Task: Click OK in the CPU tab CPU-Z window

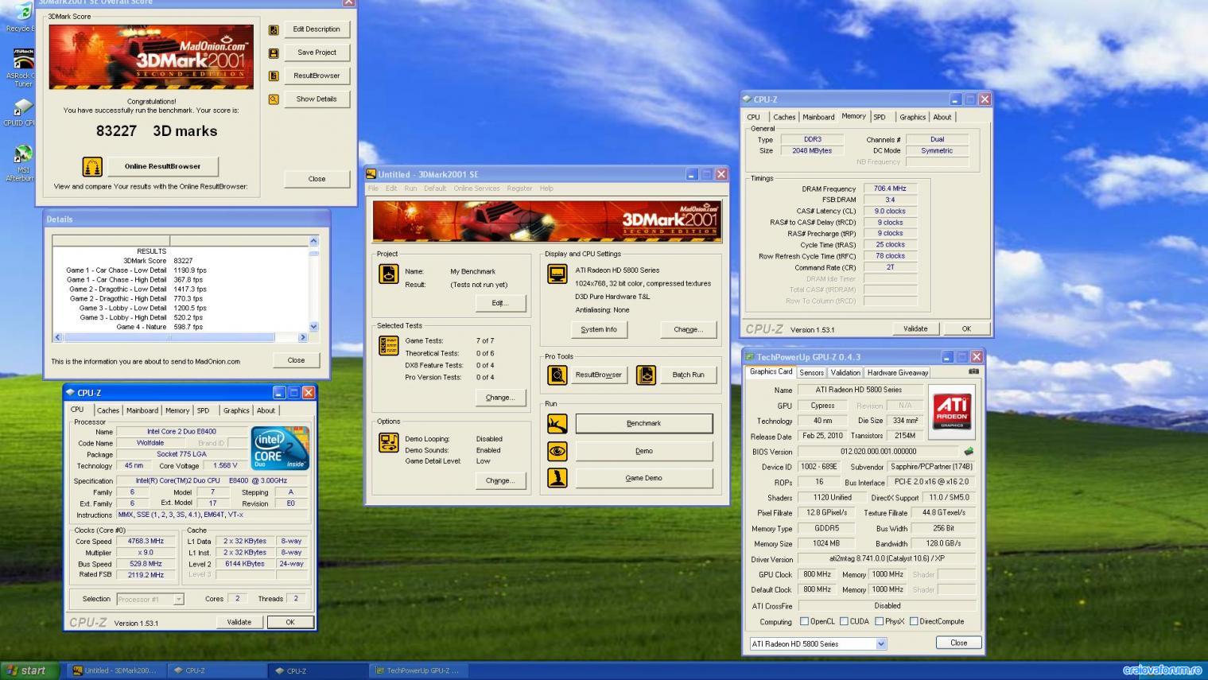Action: [290, 622]
